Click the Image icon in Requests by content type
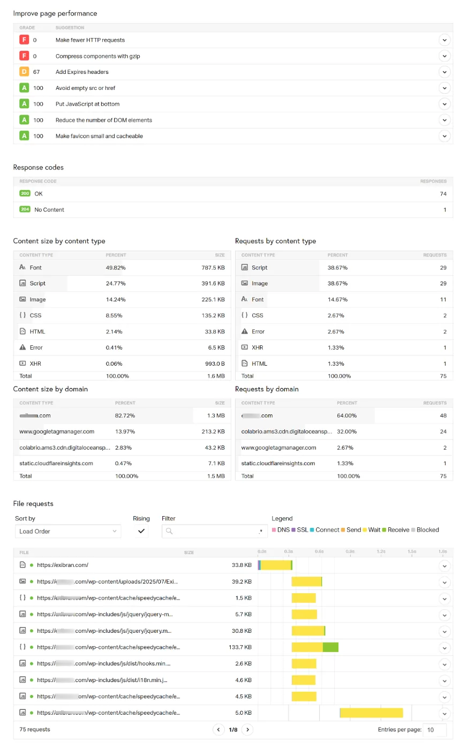461x749 pixels. (x=245, y=284)
